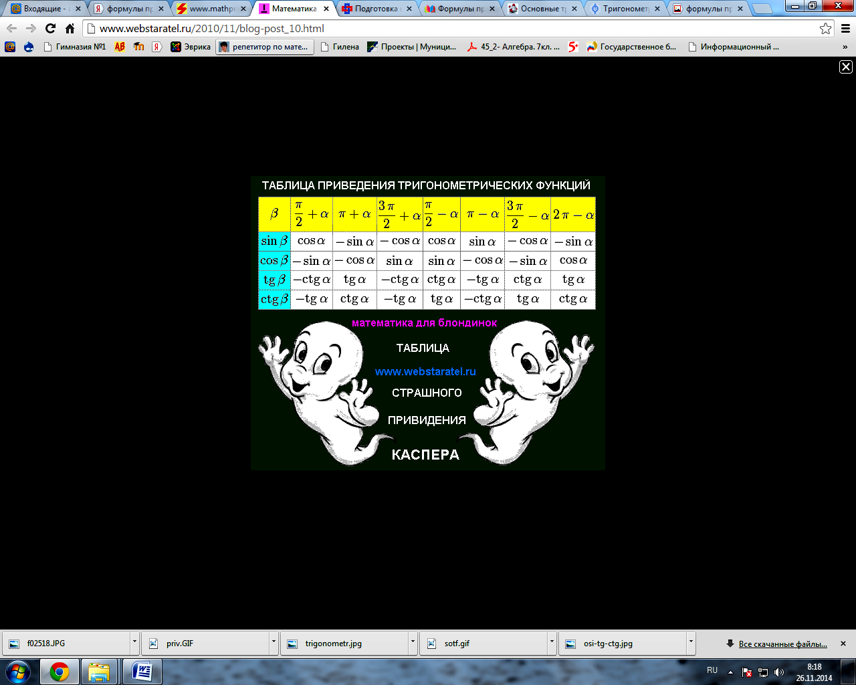Click the Chrome taskbar icon
The height and width of the screenshot is (685, 856).
[x=60, y=672]
